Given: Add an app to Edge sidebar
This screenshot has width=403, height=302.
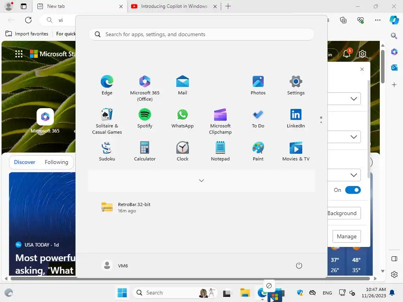Looking at the screenshot, I should [394, 85].
